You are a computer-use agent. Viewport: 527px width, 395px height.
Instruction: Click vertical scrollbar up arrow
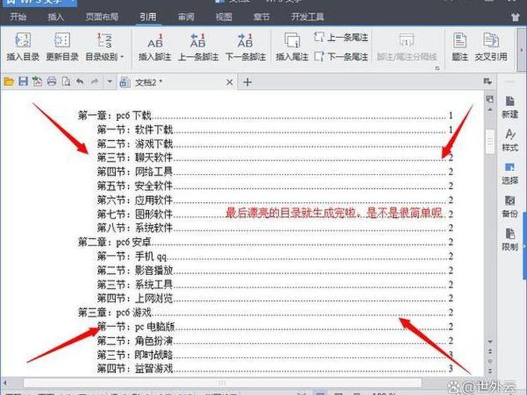click(490, 110)
